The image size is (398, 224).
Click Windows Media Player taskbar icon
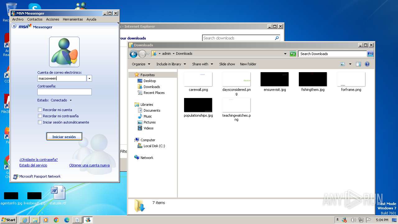tap(46, 220)
